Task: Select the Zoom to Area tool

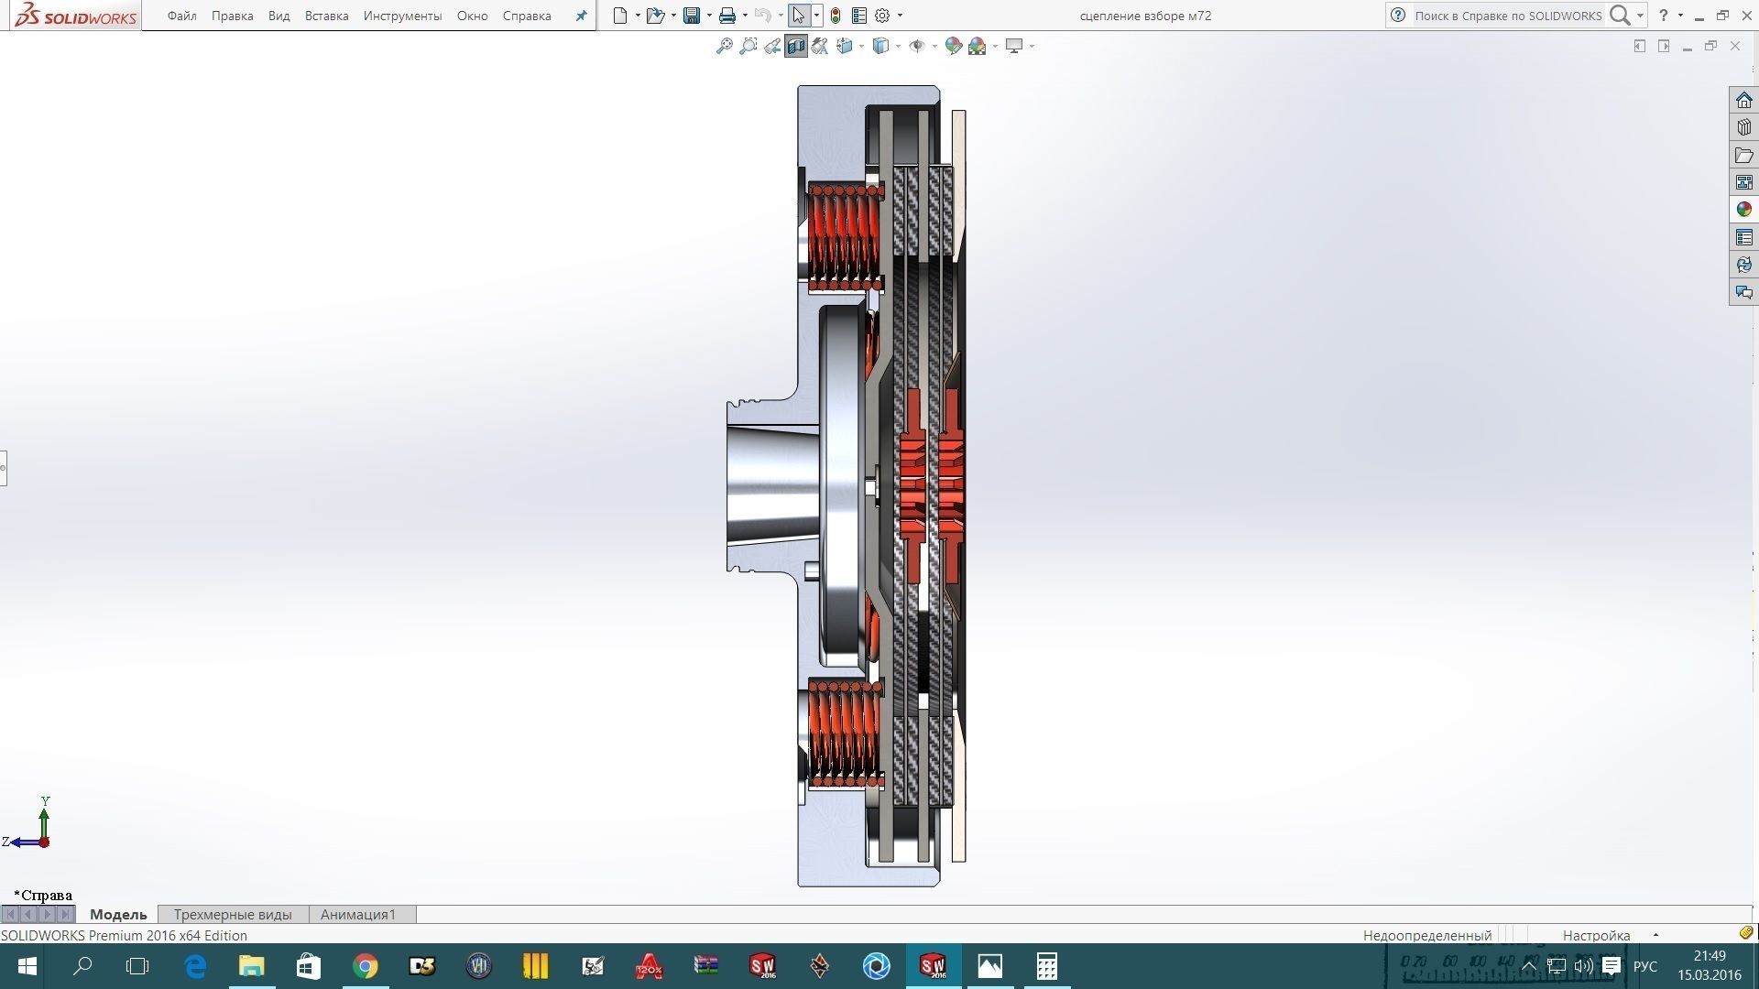Action: pos(748,46)
